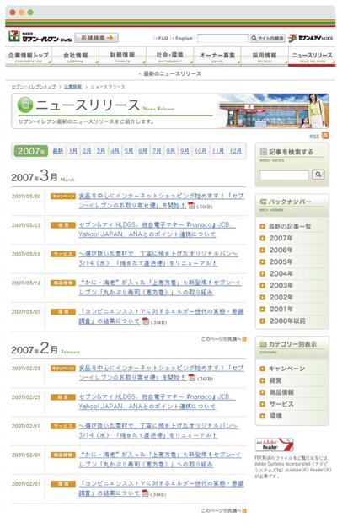Screen dimensions: 337x528
Task: Open the 2007/02/25 nanaco article link
Action: tap(157, 401)
